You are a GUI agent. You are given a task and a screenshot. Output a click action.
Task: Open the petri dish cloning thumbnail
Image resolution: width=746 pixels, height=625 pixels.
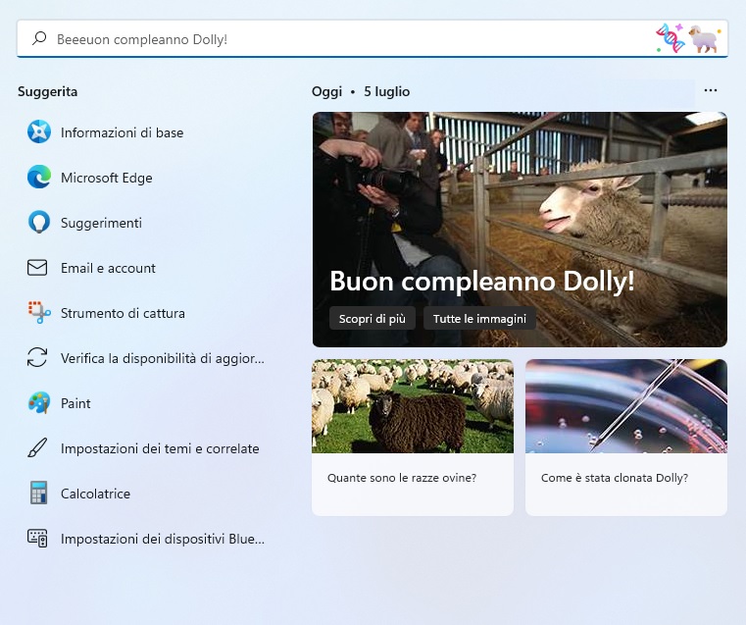coord(626,406)
